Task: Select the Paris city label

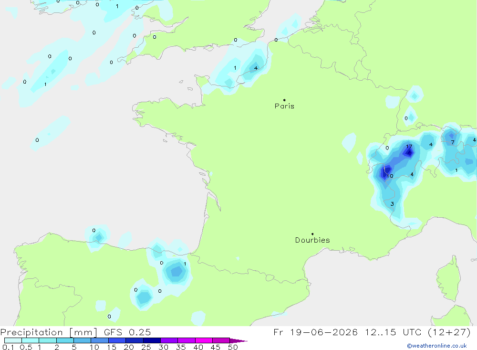Action: point(284,106)
